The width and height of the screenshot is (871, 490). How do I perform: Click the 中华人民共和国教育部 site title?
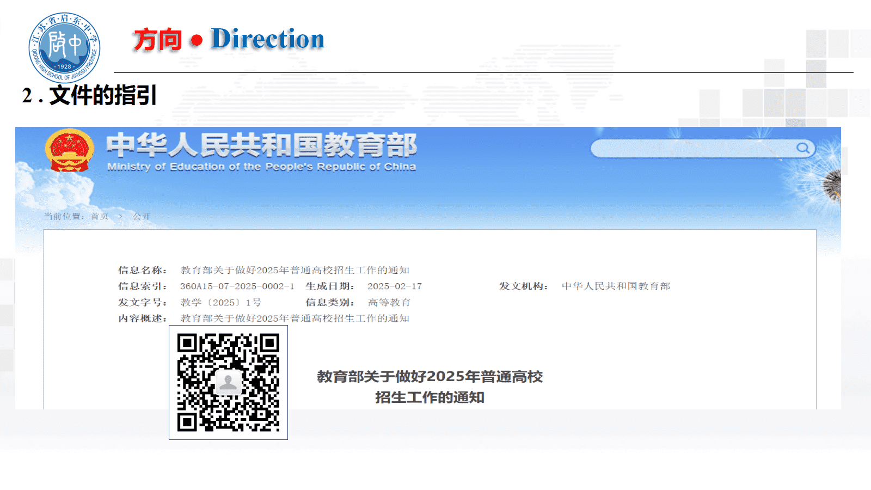coord(262,145)
